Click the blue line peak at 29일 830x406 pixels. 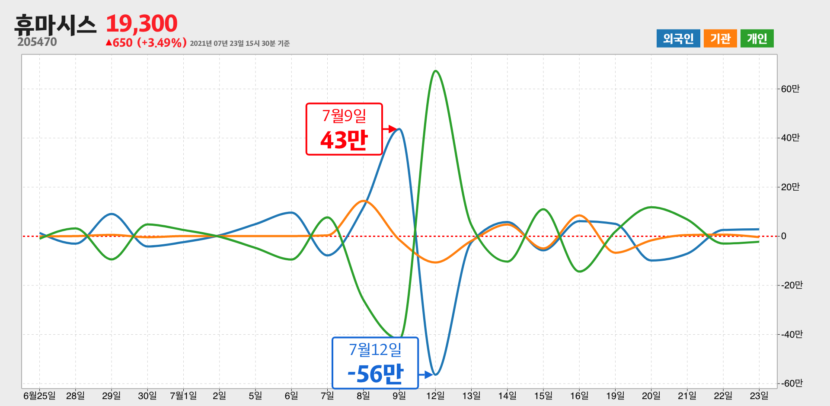coord(112,214)
